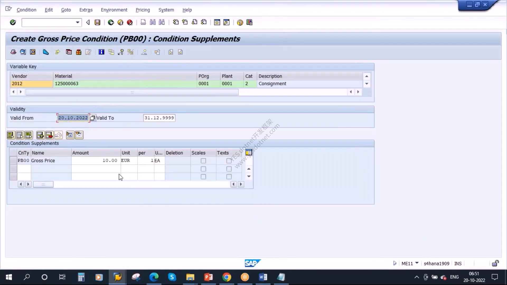The height and width of the screenshot is (285, 507).
Task: Open the Scales stairs icon
Action: [x=46, y=52]
